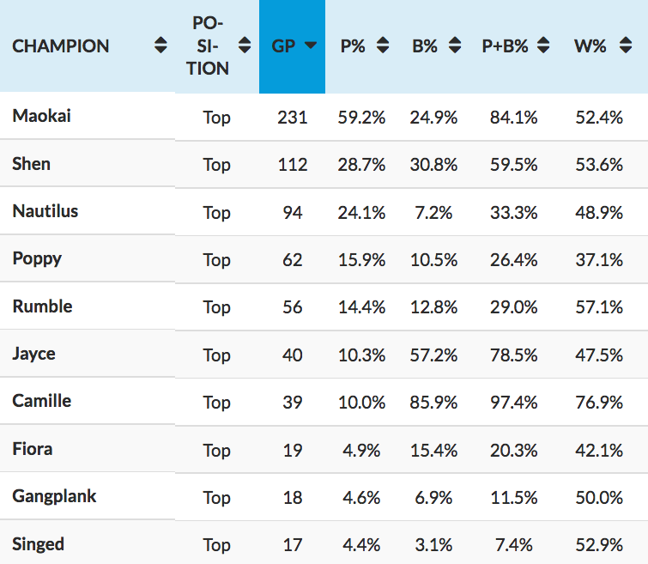
Task: Click sort arrows next to P% header
Action: click(383, 46)
